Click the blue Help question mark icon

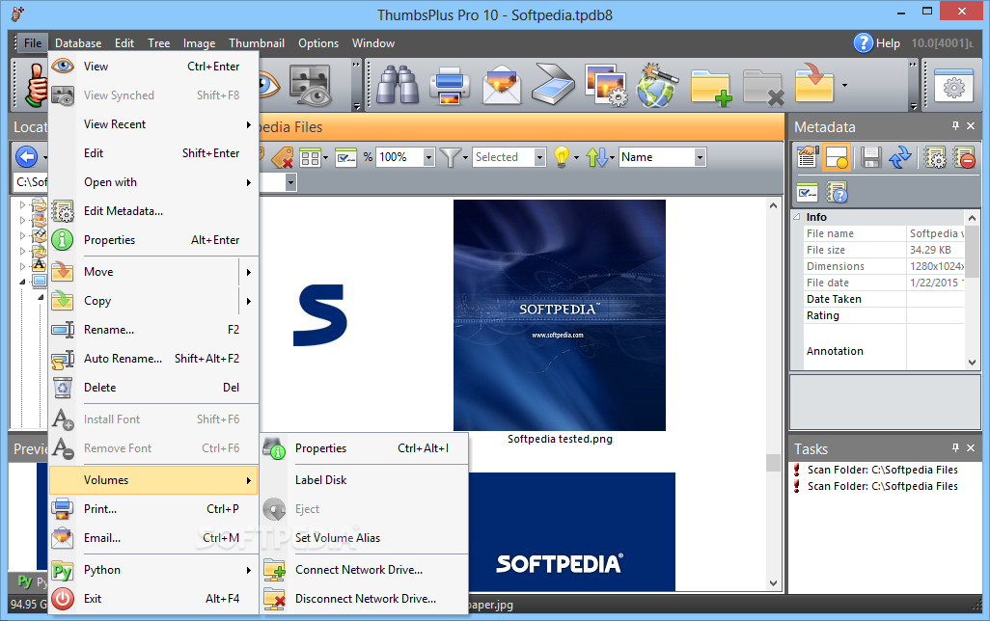[863, 43]
